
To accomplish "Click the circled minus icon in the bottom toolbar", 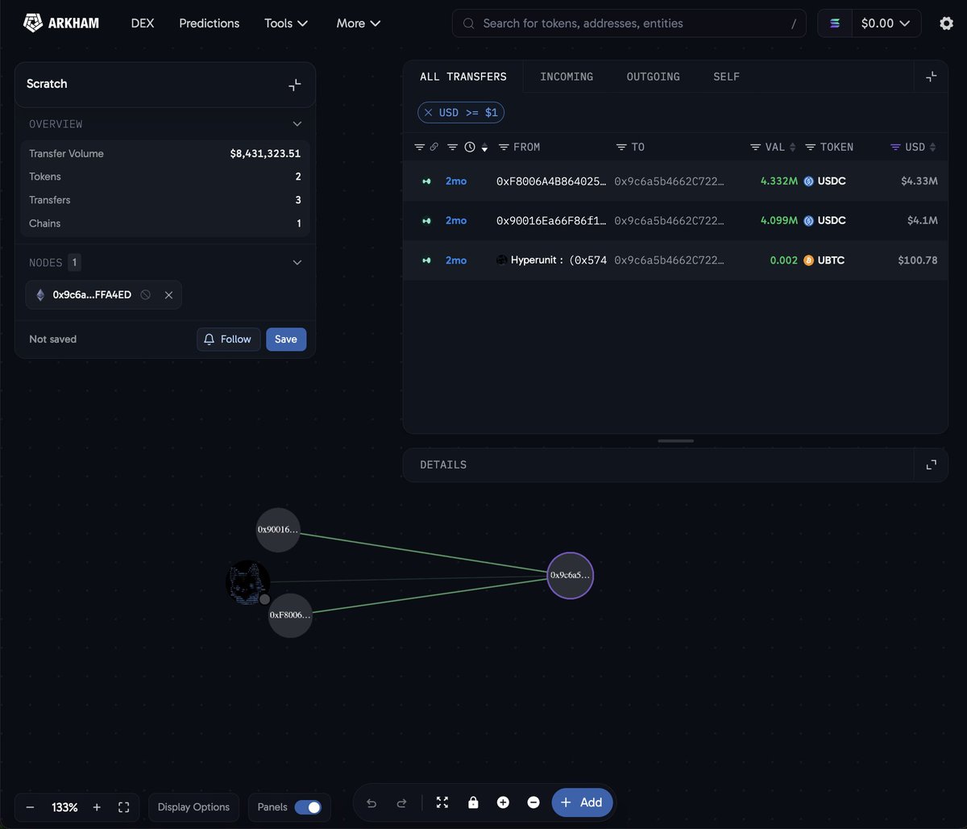I will (x=533, y=802).
